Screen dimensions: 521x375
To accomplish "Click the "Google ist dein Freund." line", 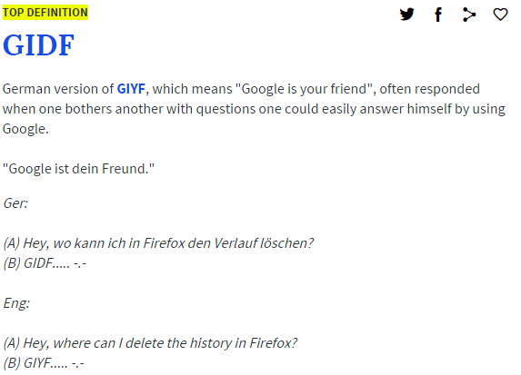I will (x=78, y=169).
